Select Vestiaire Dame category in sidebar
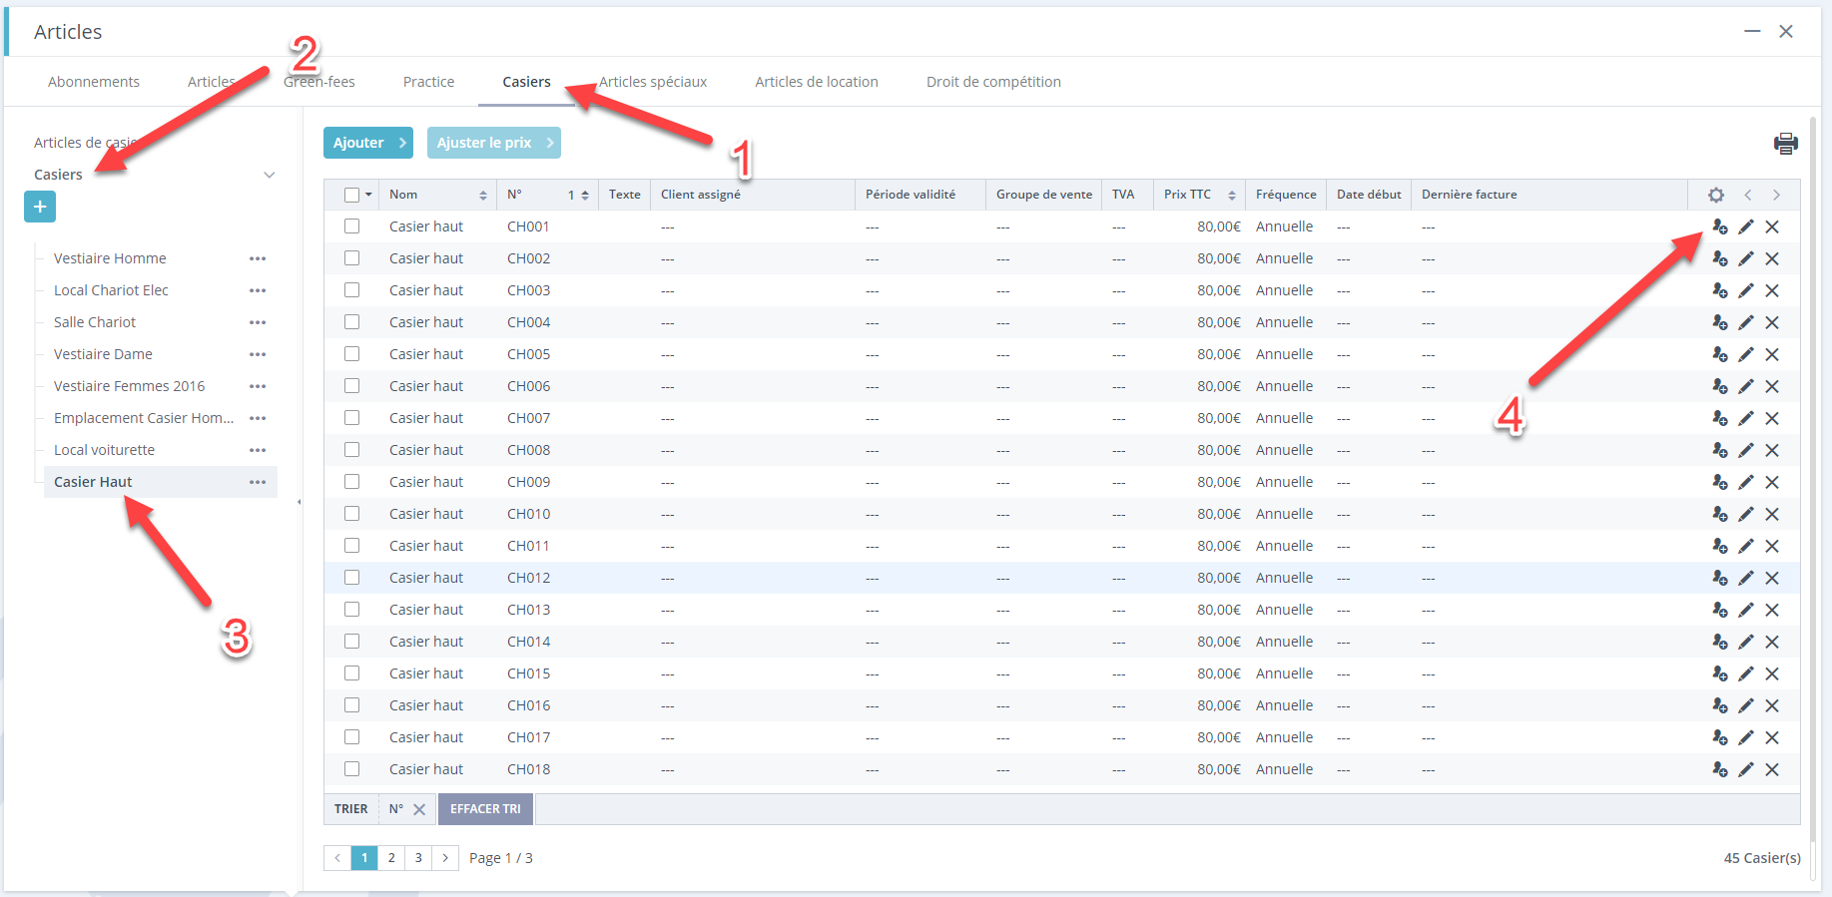The image size is (1832, 897). (103, 355)
